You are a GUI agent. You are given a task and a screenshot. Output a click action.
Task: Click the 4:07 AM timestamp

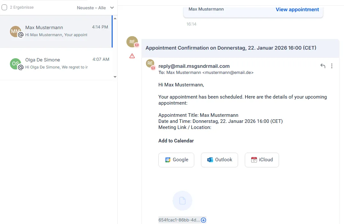point(101,59)
